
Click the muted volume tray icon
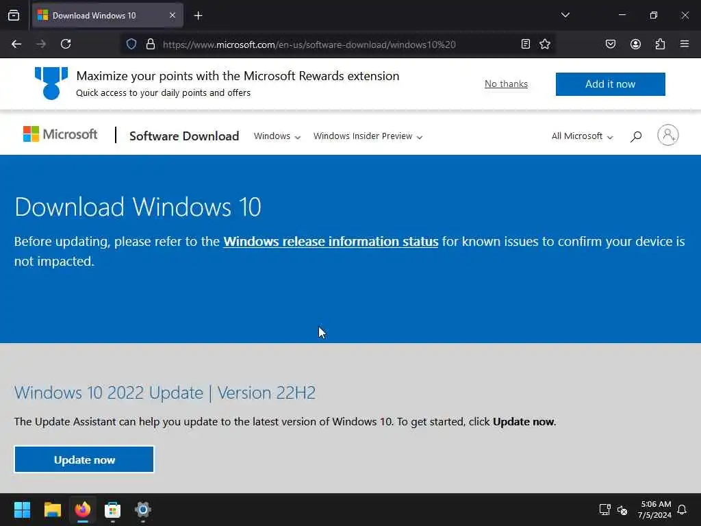622,510
